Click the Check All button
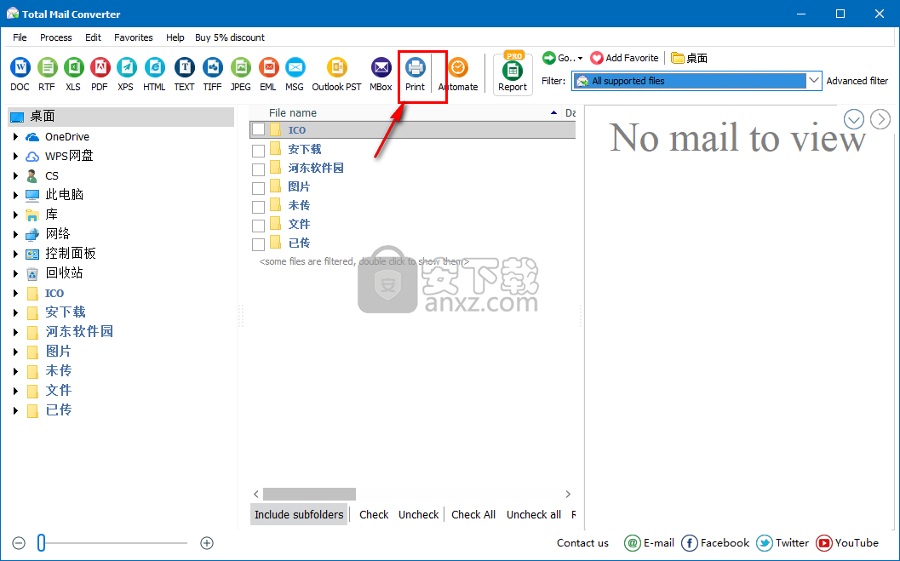 [473, 514]
